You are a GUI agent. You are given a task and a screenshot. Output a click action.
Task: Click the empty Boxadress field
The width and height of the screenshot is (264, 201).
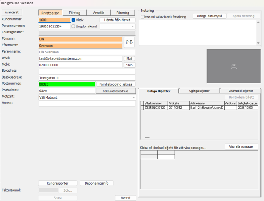(87, 71)
